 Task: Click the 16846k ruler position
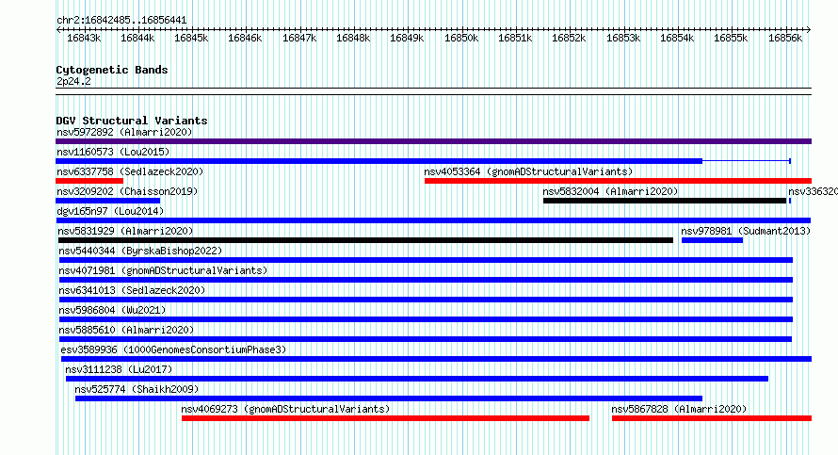tap(245, 38)
